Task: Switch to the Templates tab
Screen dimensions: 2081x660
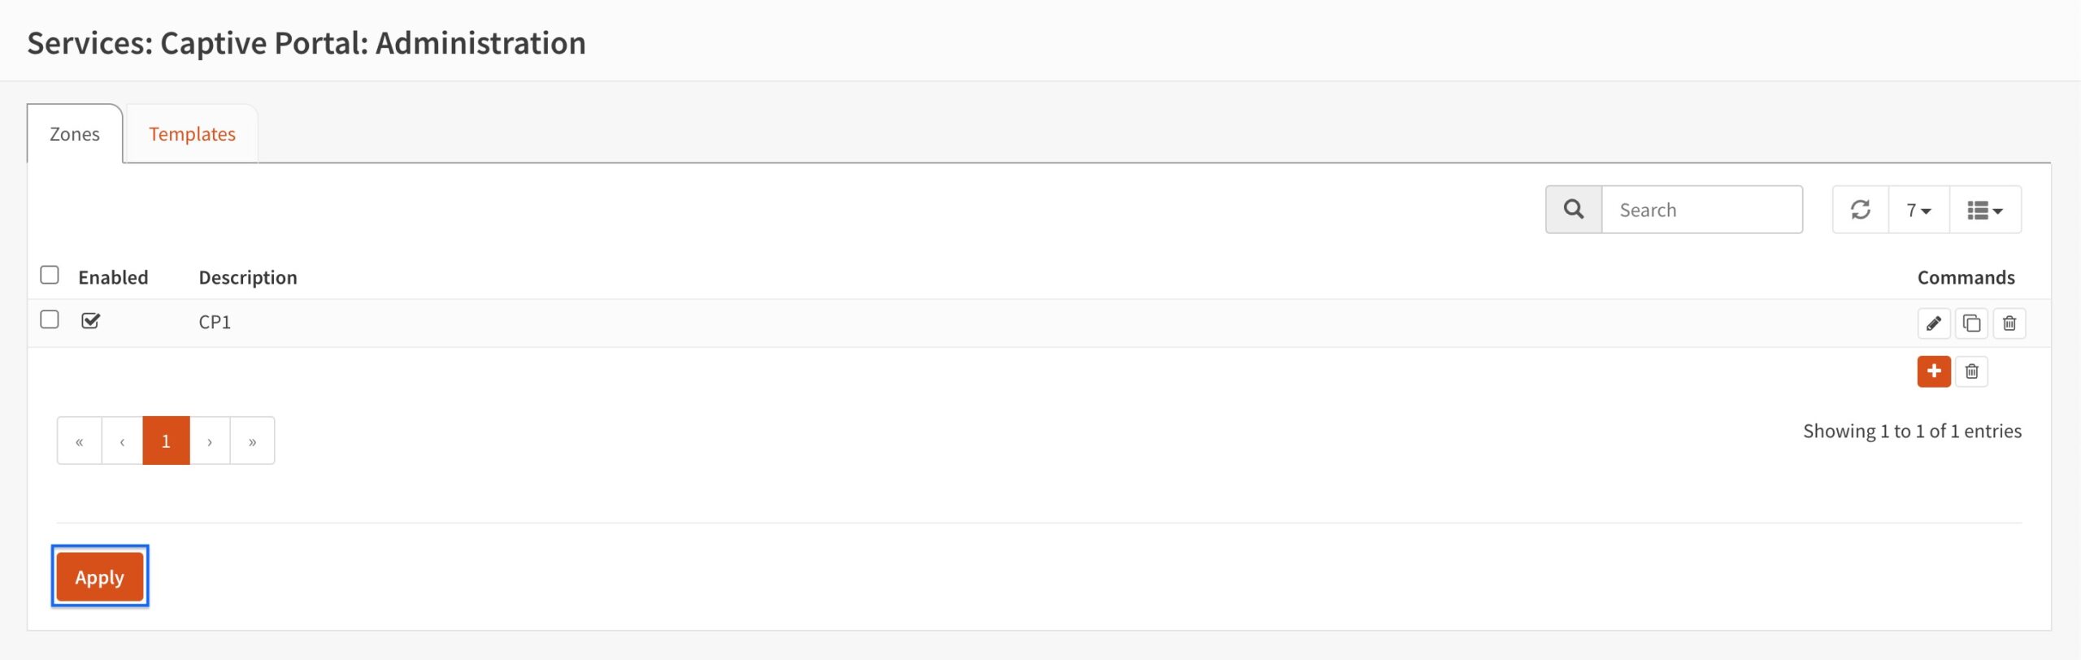Action: [192, 134]
